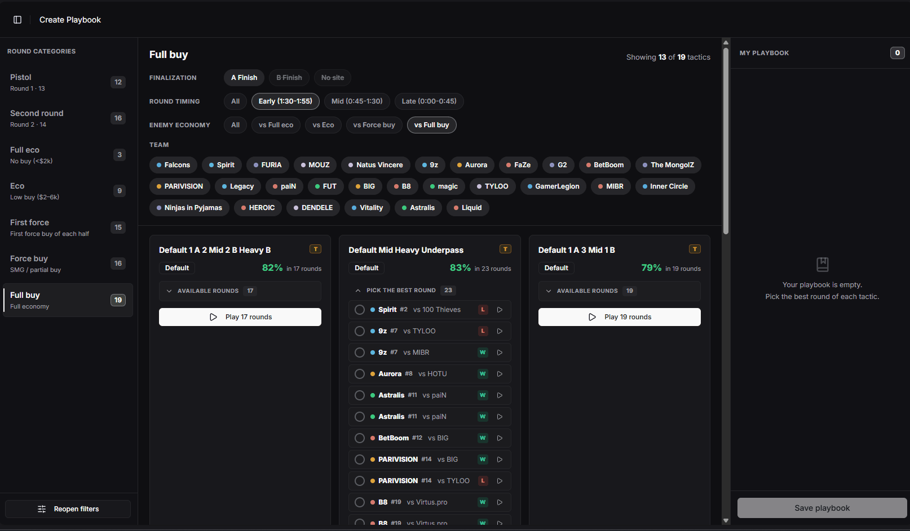Toggle the sidebar panel icon
This screenshot has width=910, height=531.
click(17, 20)
